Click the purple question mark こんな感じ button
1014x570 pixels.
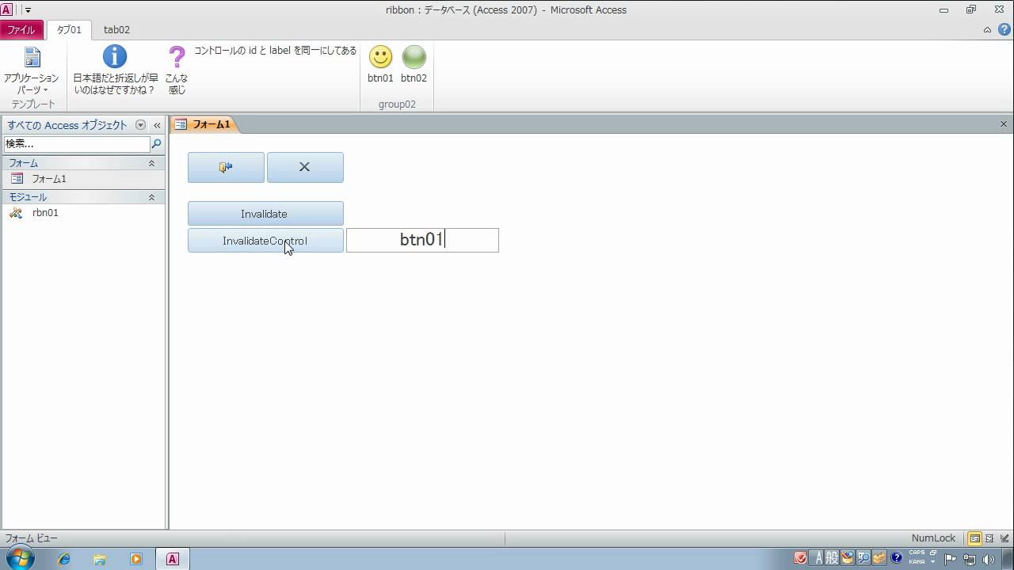coord(177,70)
